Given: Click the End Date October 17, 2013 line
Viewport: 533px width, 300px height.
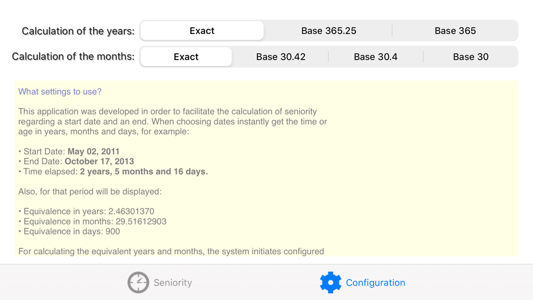Looking at the screenshot, I should pyautogui.click(x=76, y=161).
